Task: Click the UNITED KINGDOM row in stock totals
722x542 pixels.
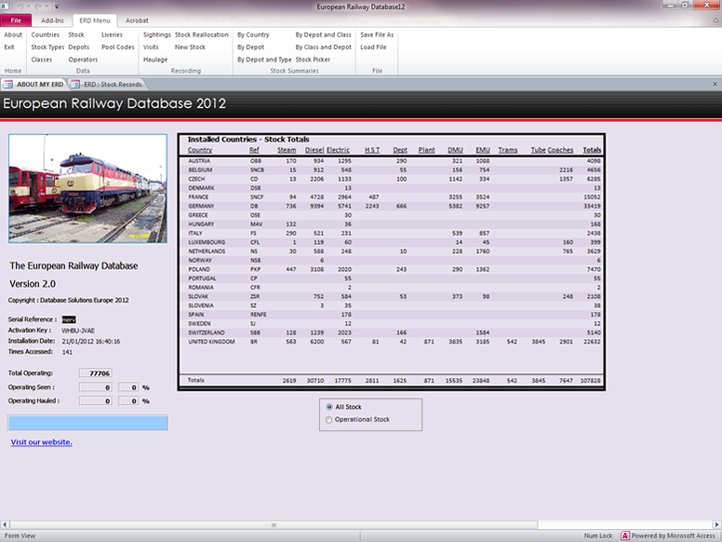Action: point(392,342)
